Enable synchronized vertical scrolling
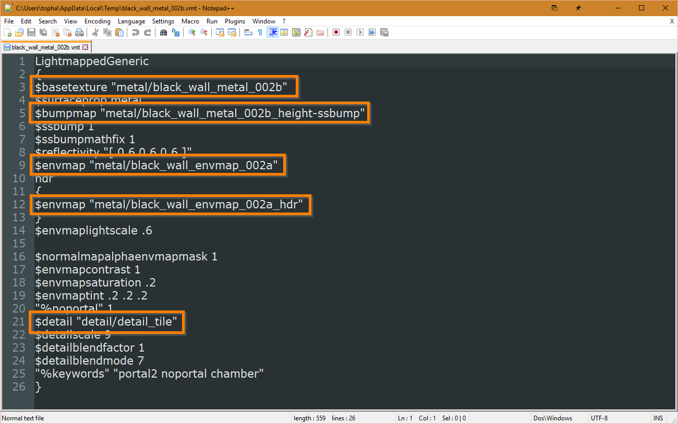The height and width of the screenshot is (424, 678). click(x=220, y=32)
